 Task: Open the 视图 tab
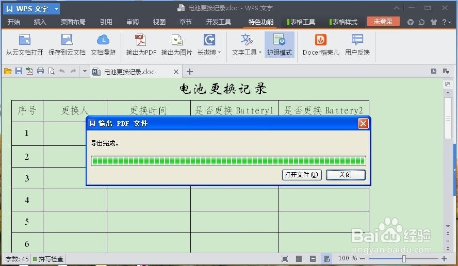point(159,22)
